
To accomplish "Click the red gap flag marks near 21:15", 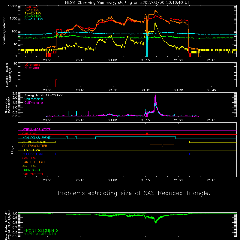I will pyautogui.click(x=147, y=133).
